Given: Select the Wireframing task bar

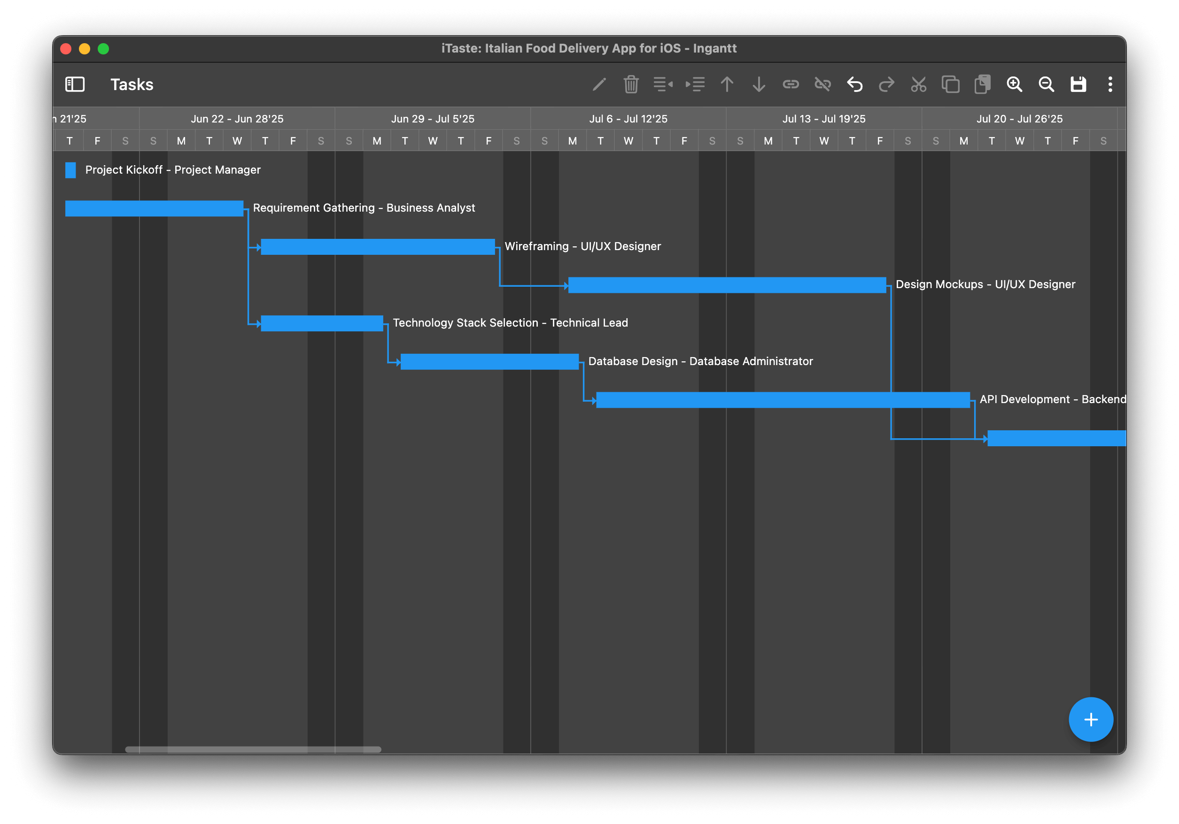Looking at the screenshot, I should click(378, 247).
